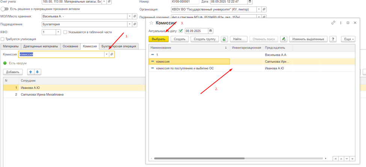The width and height of the screenshot is (366, 167).
Task: Open the three-dot menu of Комиссии dialog
Action: [341, 23]
